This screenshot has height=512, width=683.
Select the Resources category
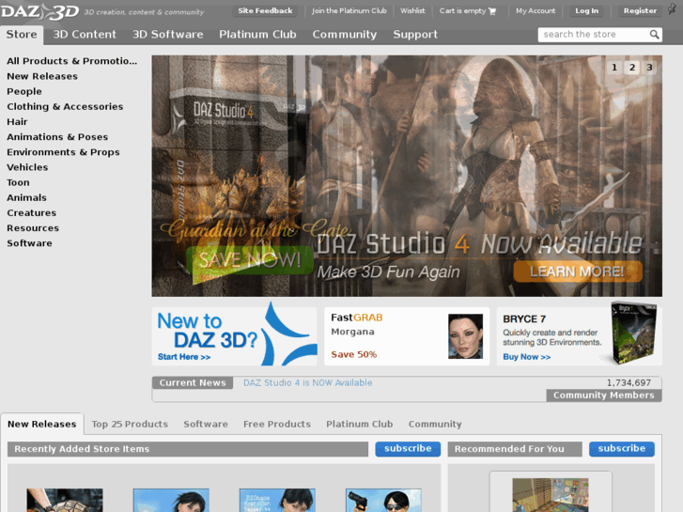point(33,228)
